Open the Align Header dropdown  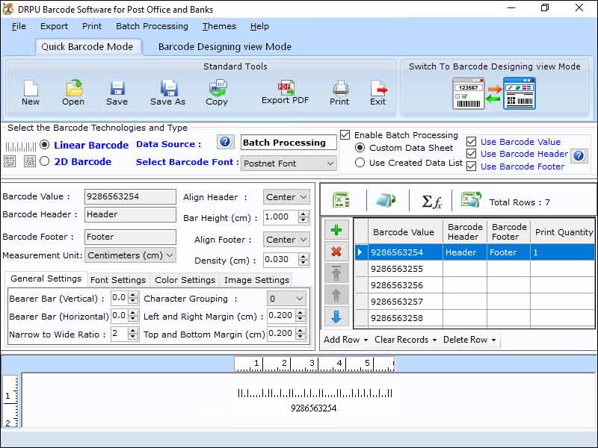click(286, 197)
